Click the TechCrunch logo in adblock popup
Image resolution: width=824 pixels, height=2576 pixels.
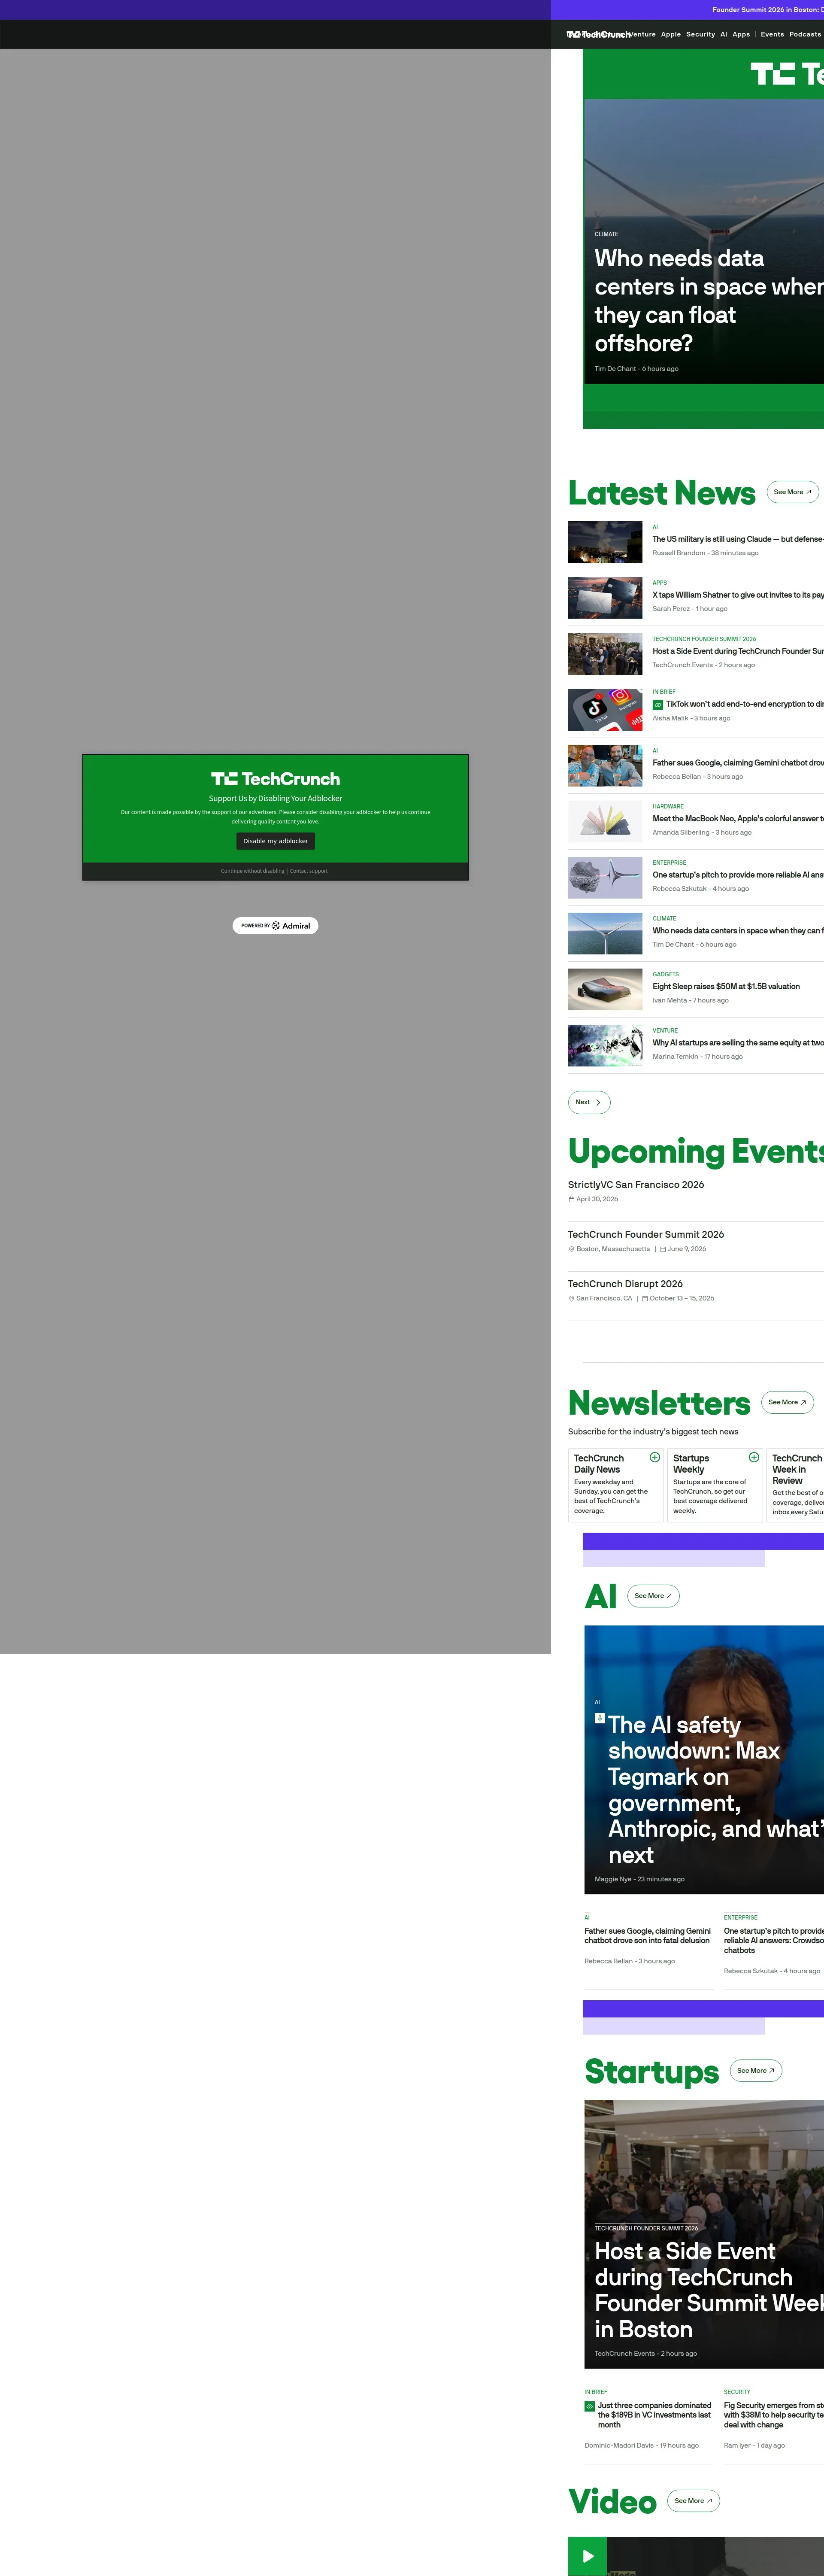point(275,779)
